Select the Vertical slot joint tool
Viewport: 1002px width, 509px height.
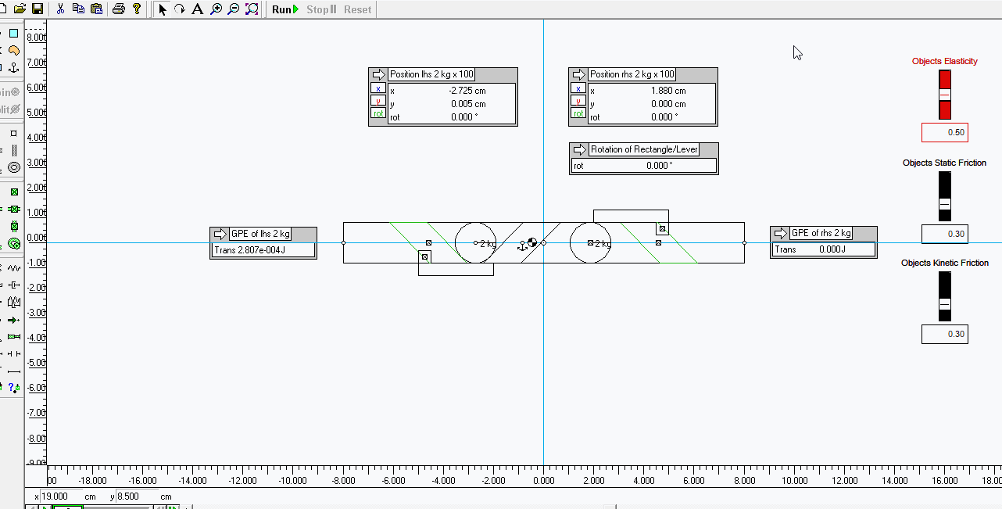(x=14, y=226)
